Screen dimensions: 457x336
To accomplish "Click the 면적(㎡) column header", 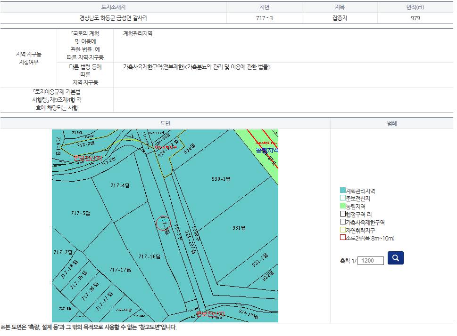I will [x=415, y=7].
